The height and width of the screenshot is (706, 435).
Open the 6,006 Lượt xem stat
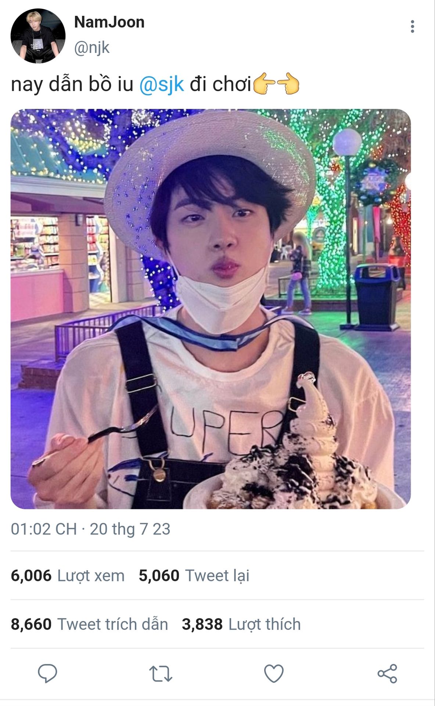click(68, 575)
